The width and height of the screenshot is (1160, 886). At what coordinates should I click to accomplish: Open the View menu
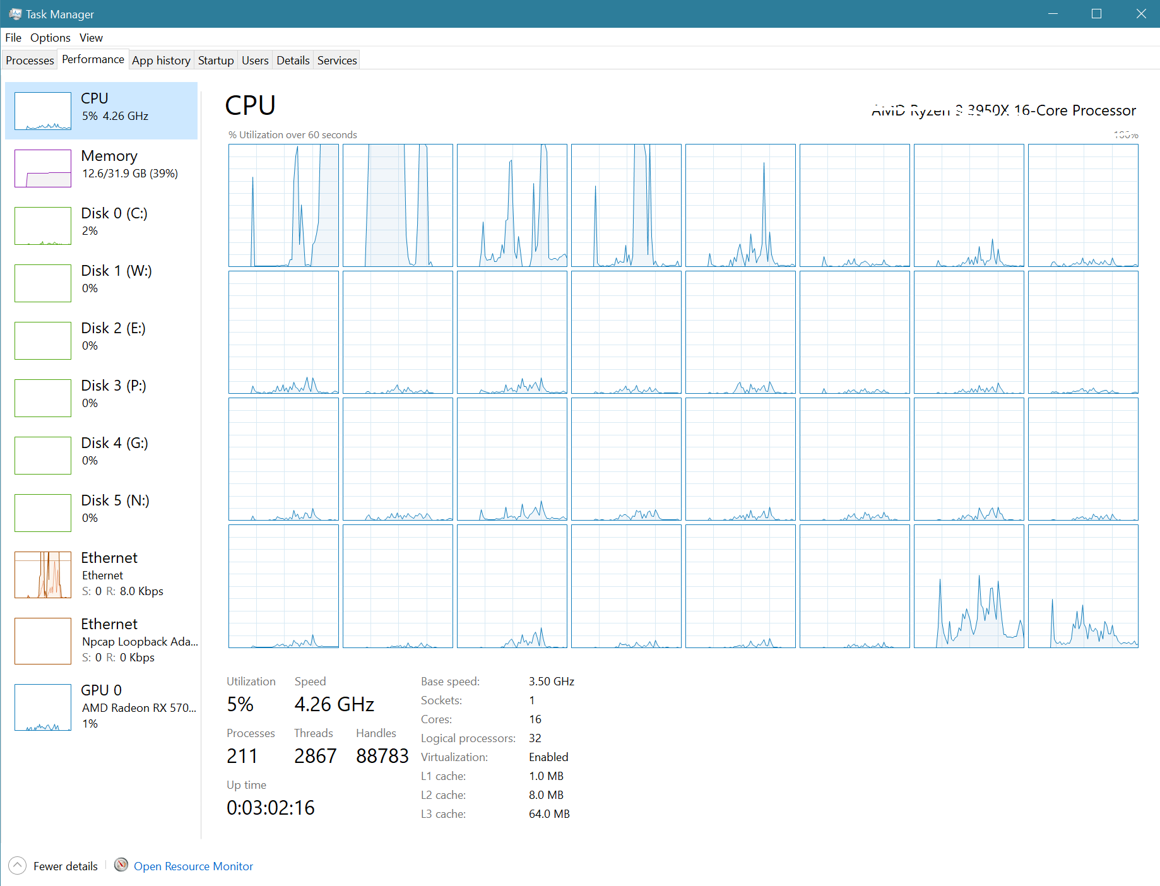pyautogui.click(x=91, y=38)
